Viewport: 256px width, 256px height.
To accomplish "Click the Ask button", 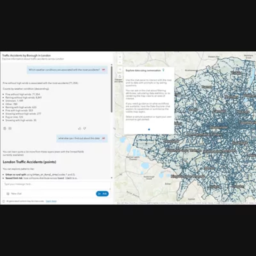I will click(x=102, y=193).
